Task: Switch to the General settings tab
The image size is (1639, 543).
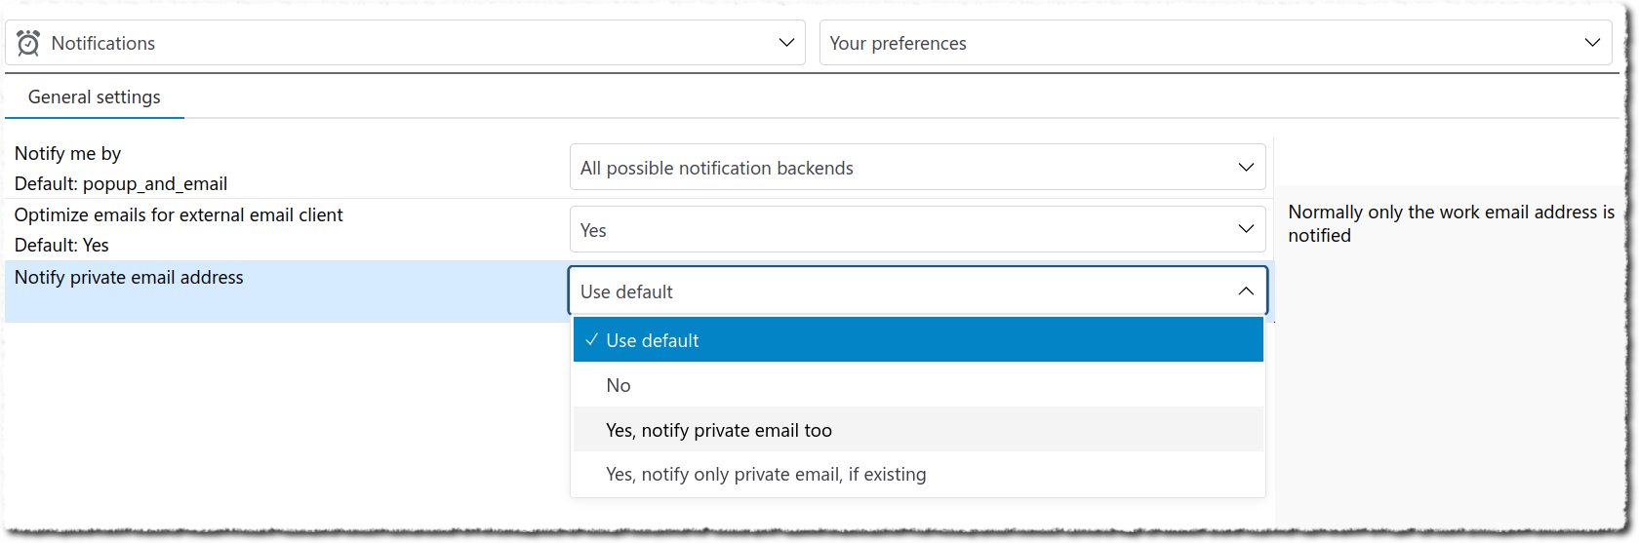Action: 95,97
